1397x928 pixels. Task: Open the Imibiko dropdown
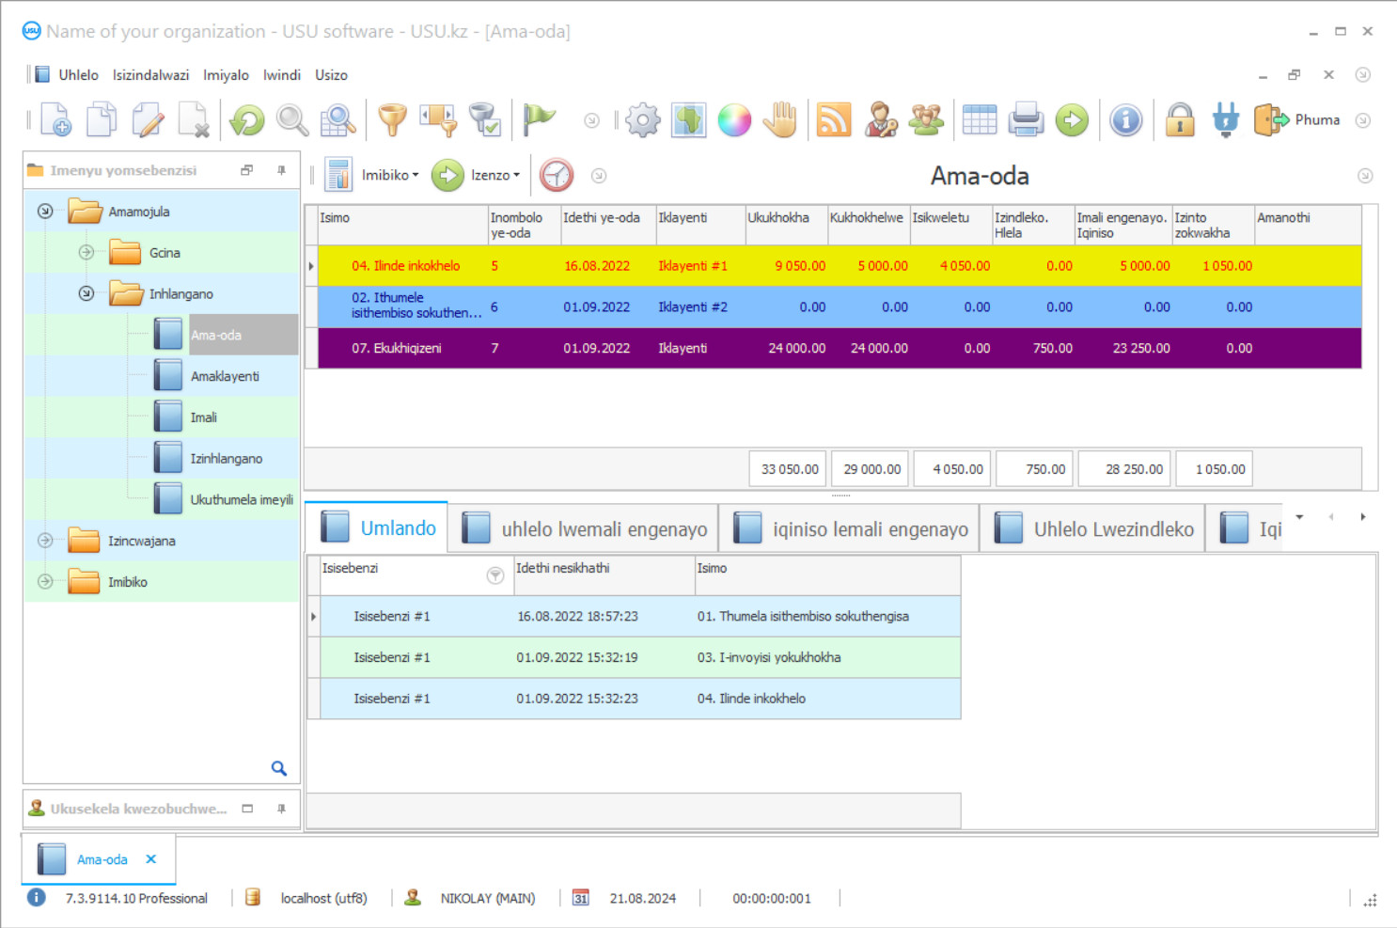click(x=389, y=175)
